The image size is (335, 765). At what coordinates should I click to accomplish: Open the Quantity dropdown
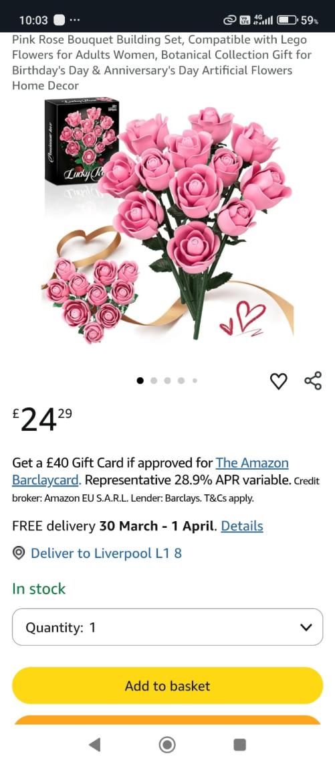click(167, 627)
